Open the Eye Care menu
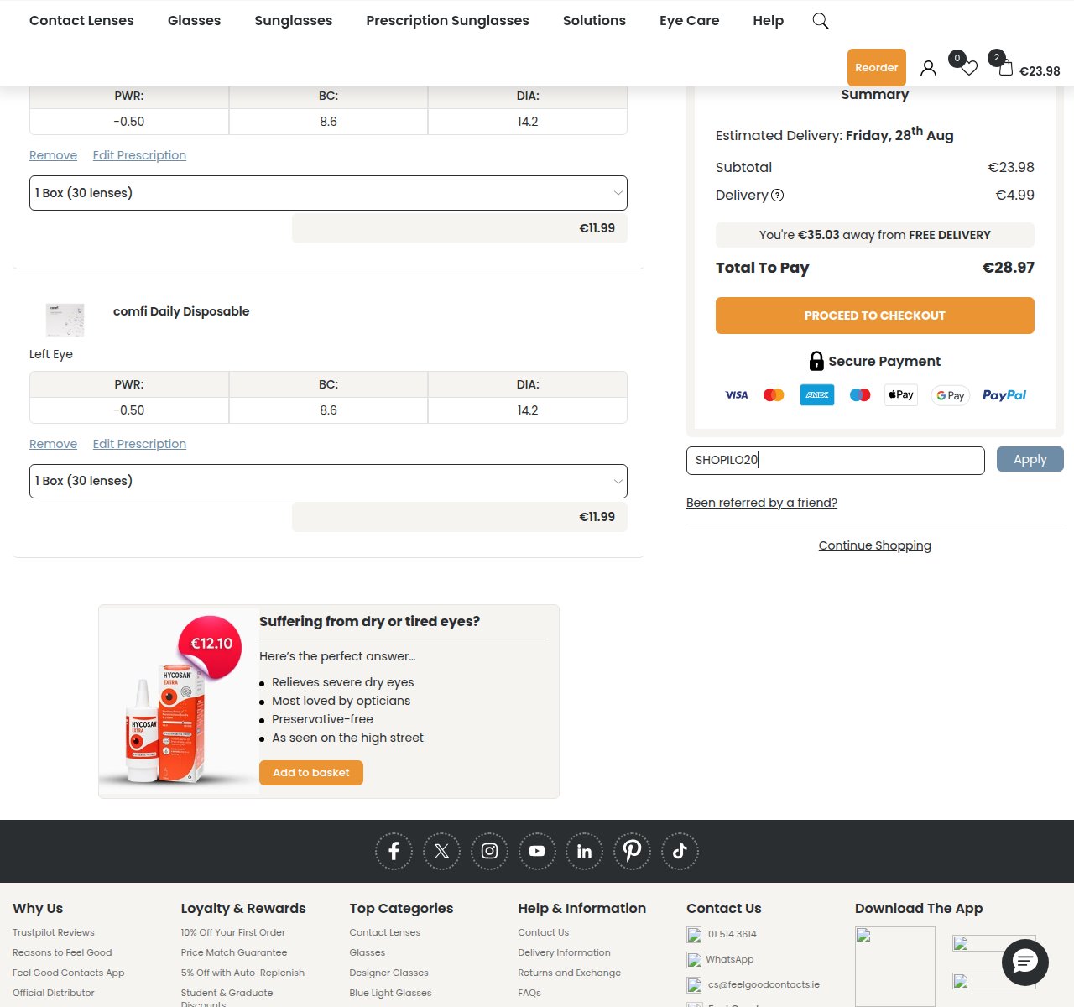The image size is (1074, 1007). [689, 21]
